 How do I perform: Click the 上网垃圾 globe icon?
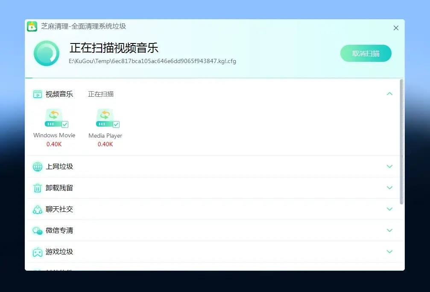tap(38, 167)
